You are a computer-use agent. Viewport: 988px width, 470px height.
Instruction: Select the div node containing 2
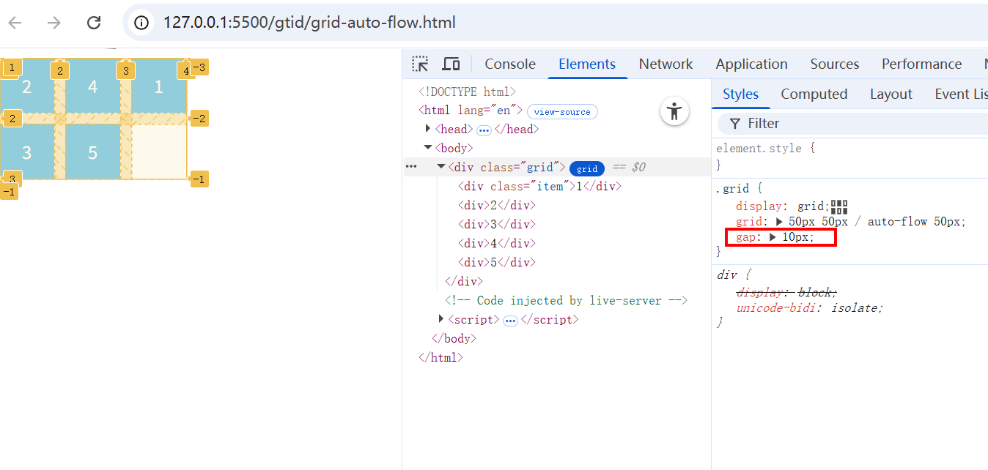click(497, 205)
